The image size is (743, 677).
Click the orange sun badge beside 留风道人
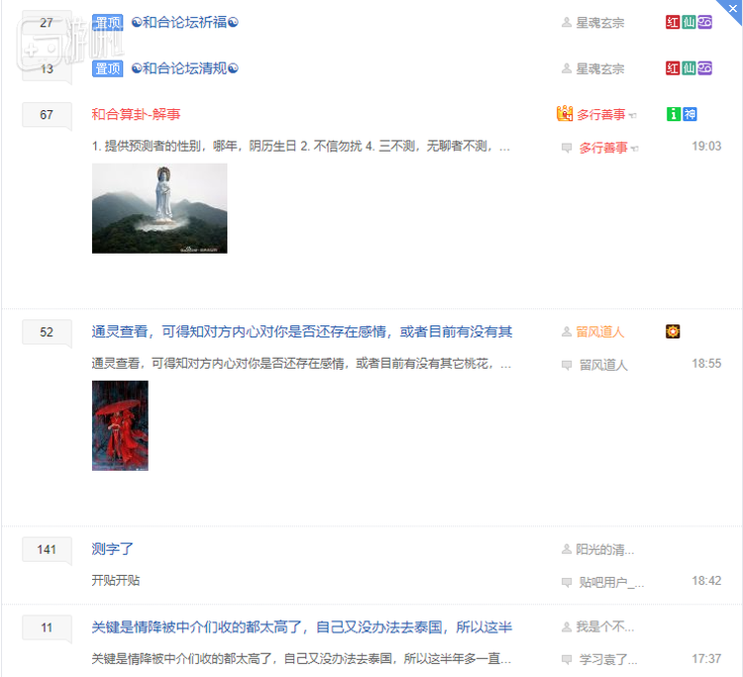click(x=673, y=331)
